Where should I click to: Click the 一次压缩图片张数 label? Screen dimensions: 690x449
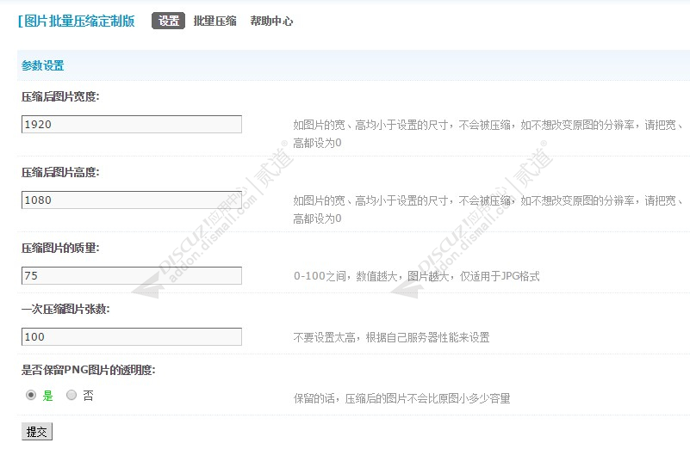pos(65,309)
